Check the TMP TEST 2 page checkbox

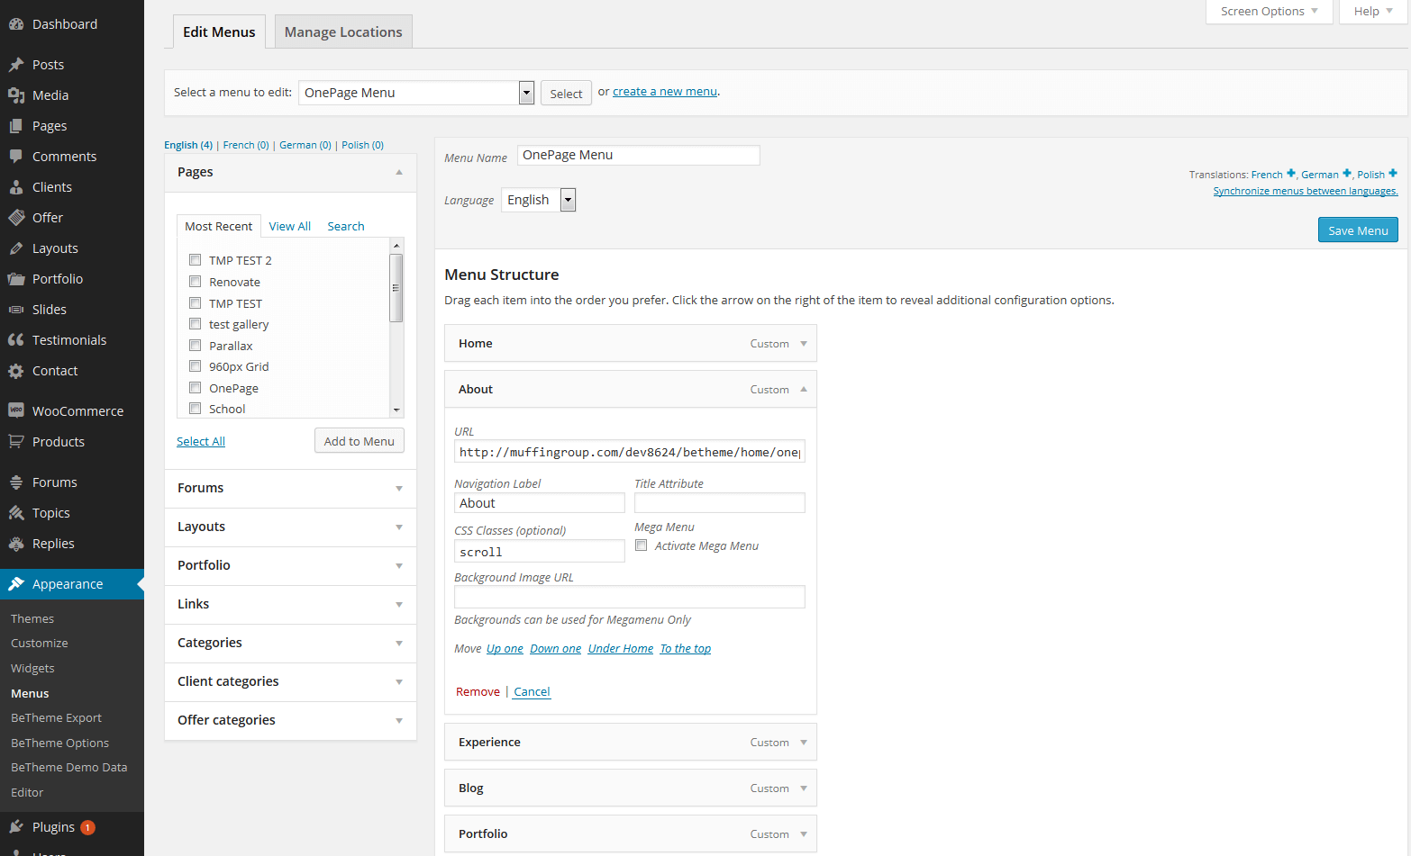195,260
